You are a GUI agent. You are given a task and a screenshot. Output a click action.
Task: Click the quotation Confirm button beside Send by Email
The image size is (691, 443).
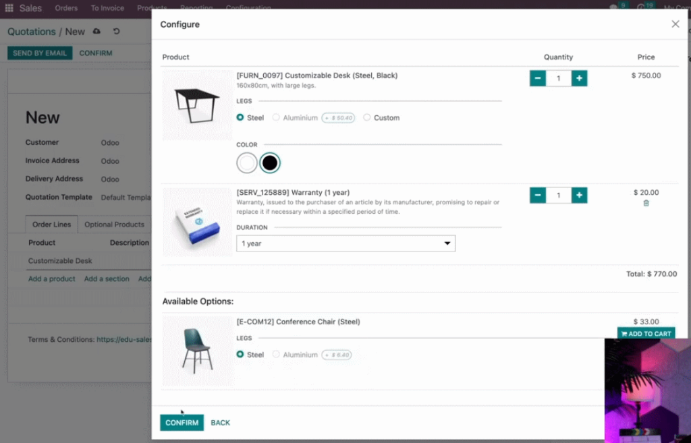pos(96,53)
